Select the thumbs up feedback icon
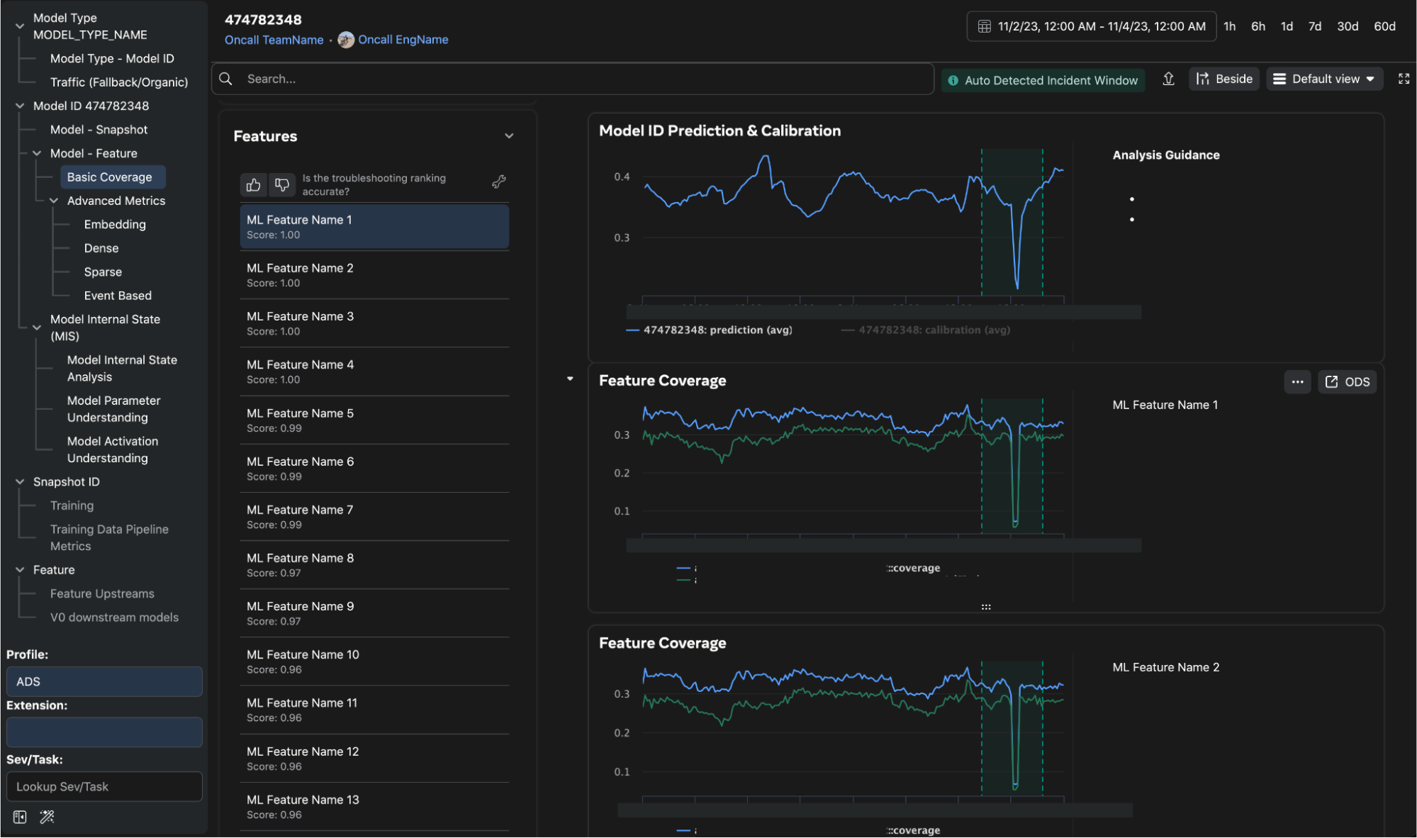 [253, 184]
